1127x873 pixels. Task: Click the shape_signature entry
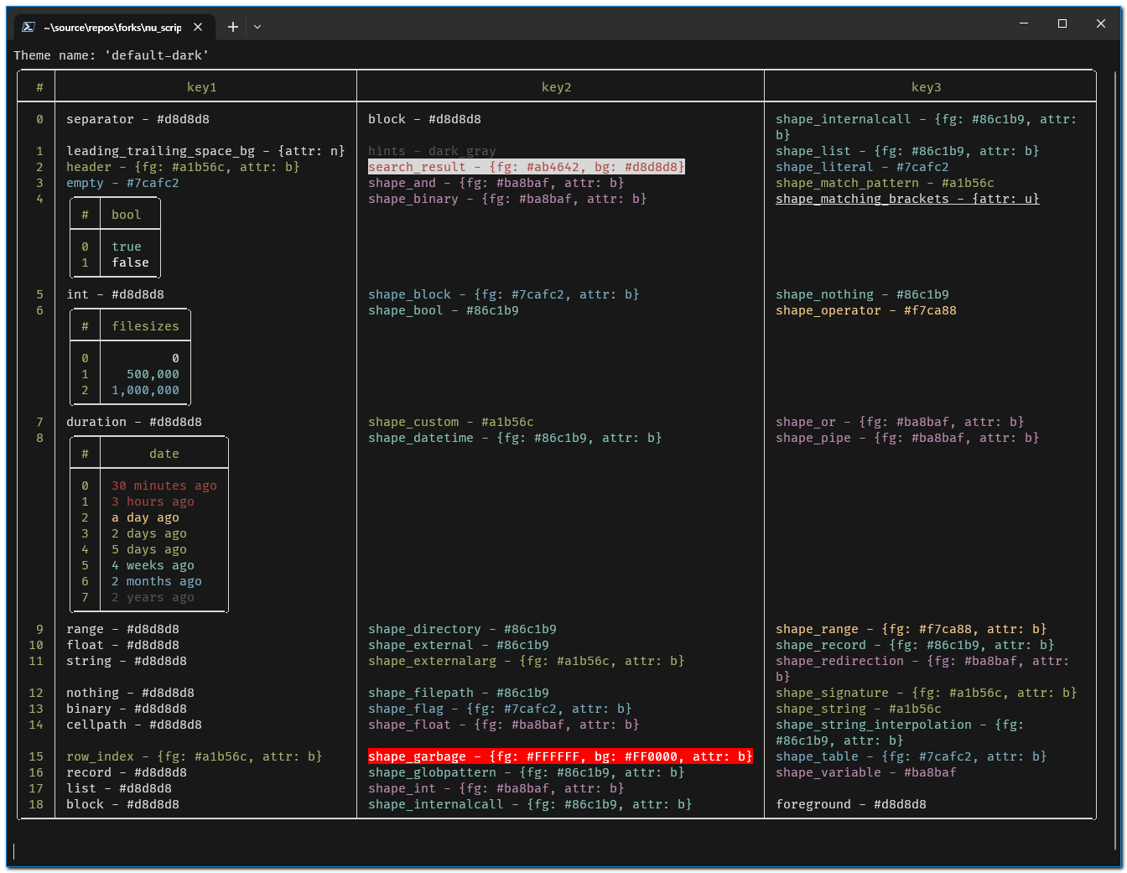point(927,693)
